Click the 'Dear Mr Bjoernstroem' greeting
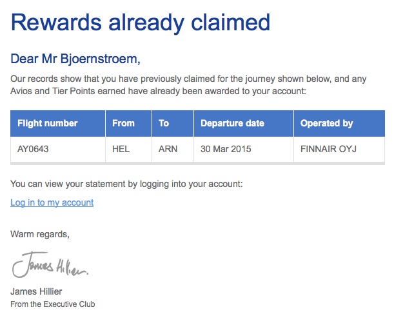Viewport: 394px width, 314px height. [x=75, y=59]
